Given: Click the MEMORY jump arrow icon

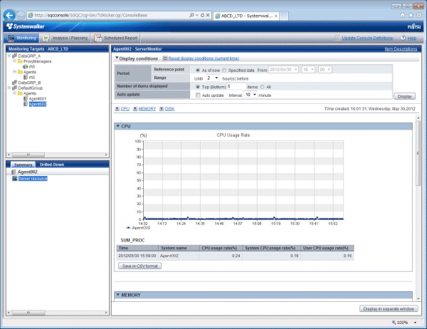Looking at the screenshot, I should 135,109.
